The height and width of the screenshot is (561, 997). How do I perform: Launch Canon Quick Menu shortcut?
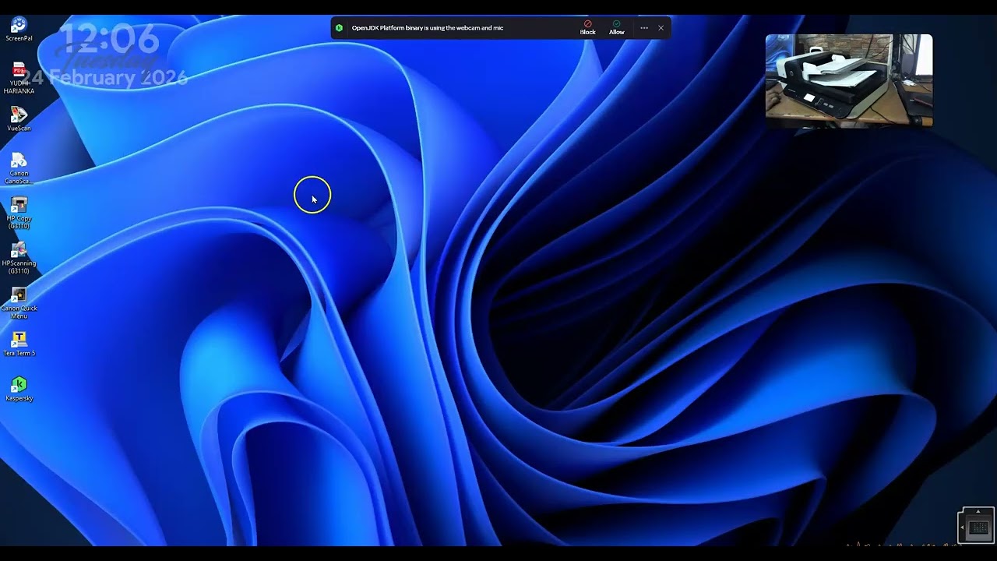click(19, 303)
